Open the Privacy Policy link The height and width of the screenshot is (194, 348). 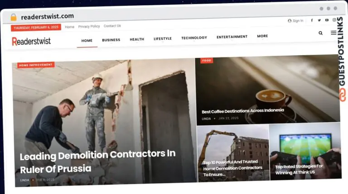click(x=89, y=26)
